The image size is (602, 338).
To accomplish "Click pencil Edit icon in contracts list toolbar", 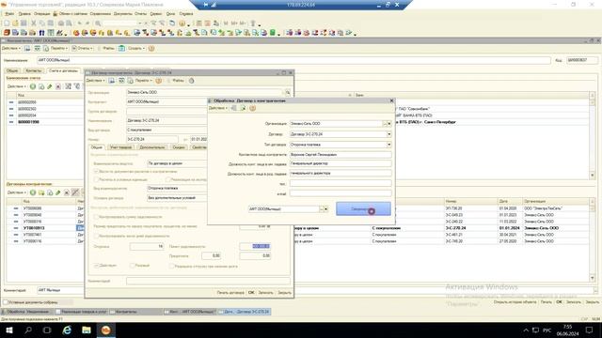I will pyautogui.click(x=58, y=192).
